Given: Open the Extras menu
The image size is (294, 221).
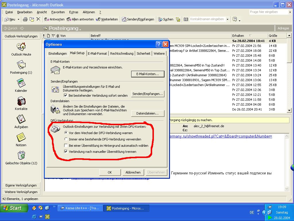Looking at the screenshot, I should 73,12.
